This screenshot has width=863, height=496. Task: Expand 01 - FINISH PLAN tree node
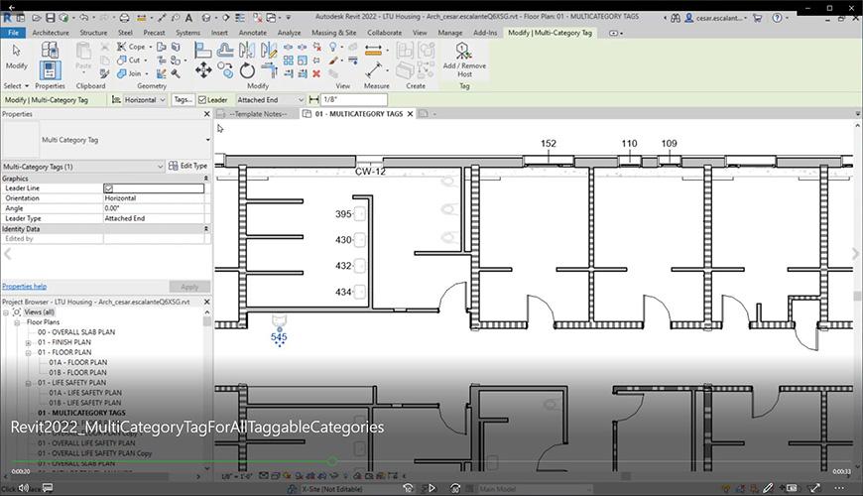[28, 342]
